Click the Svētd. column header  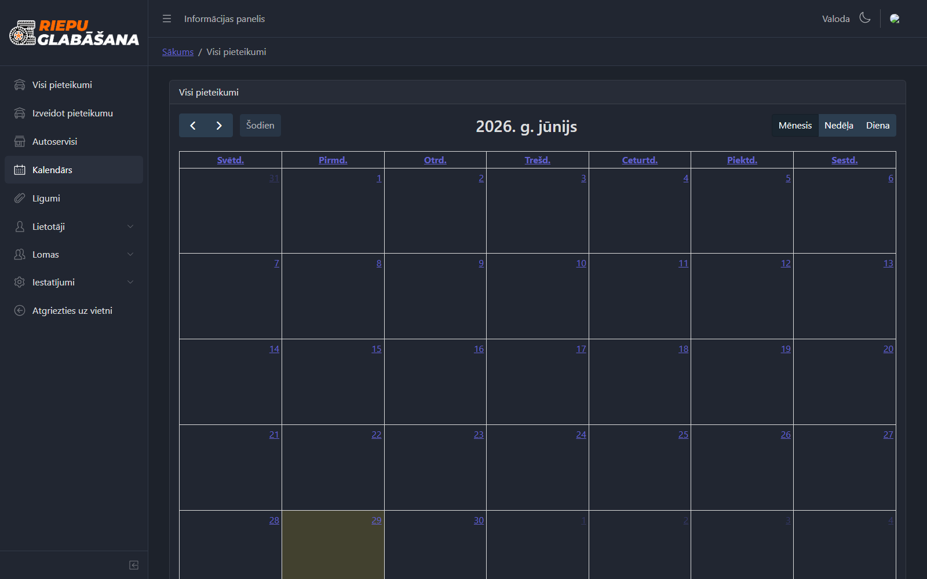(x=231, y=160)
